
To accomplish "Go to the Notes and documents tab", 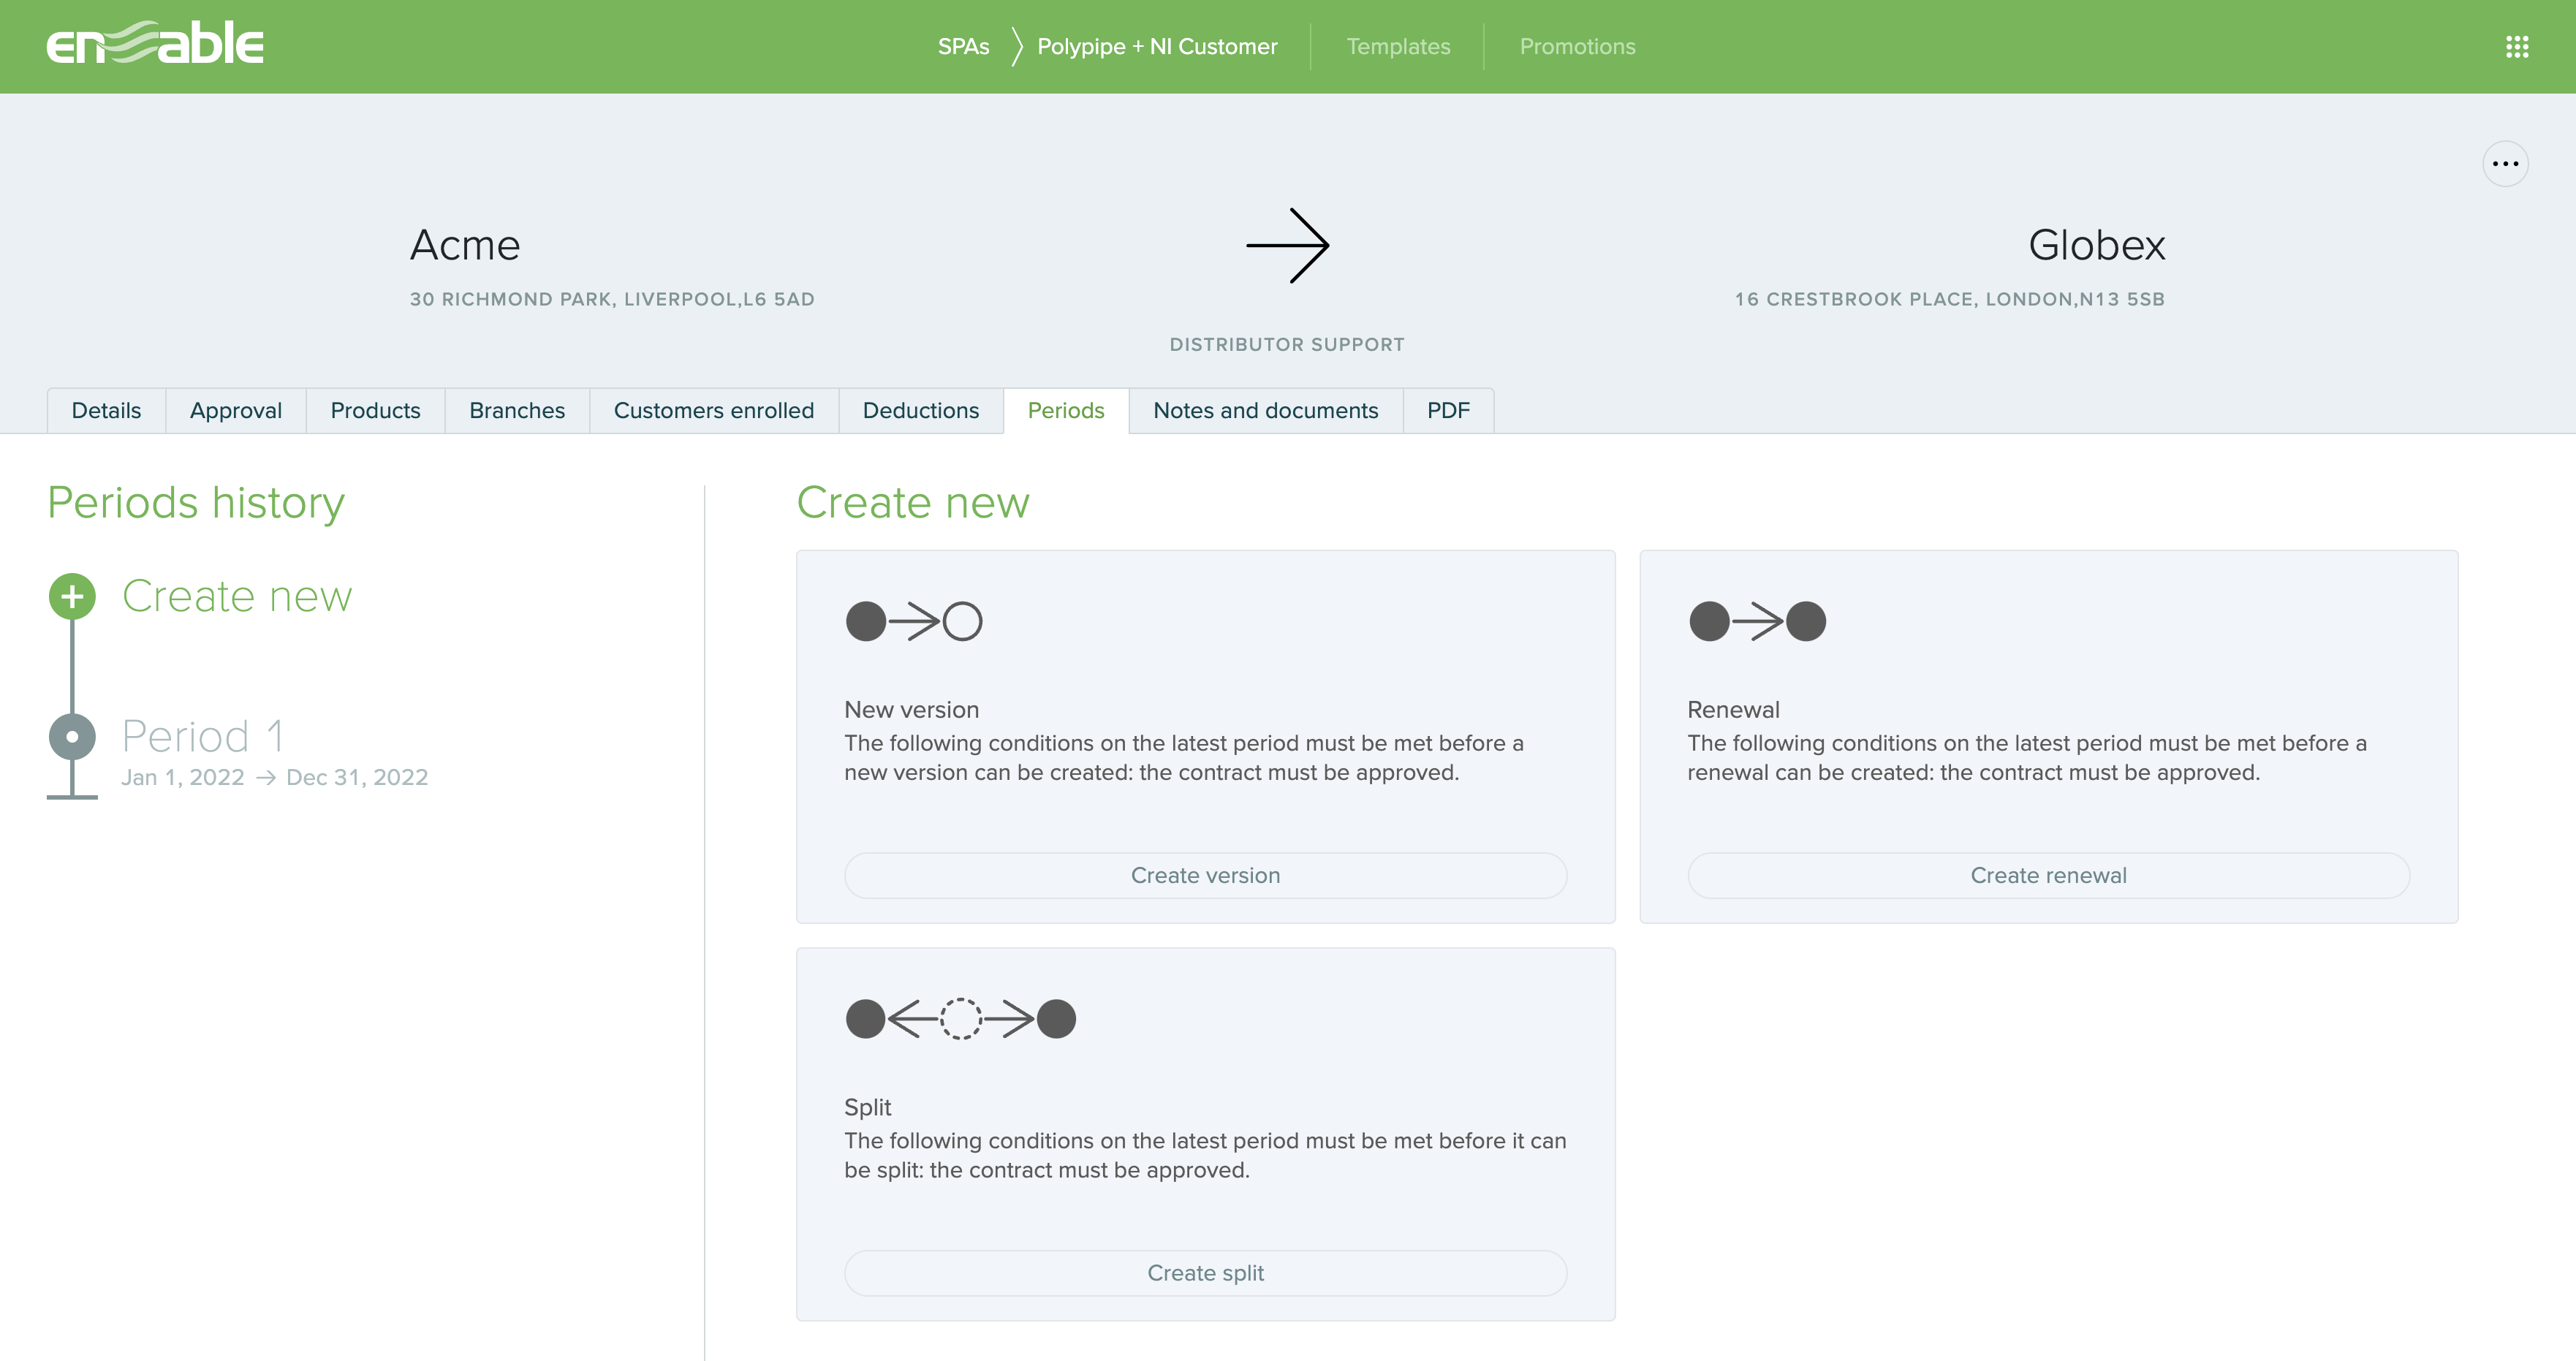I will pos(1265,411).
